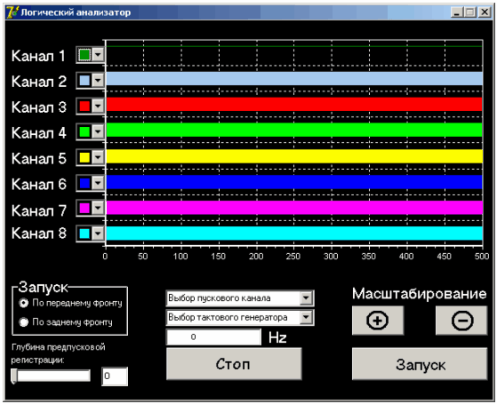Expand the Канал 2 color dropdown arrow
This screenshot has height=404, width=497.
[x=98, y=81]
